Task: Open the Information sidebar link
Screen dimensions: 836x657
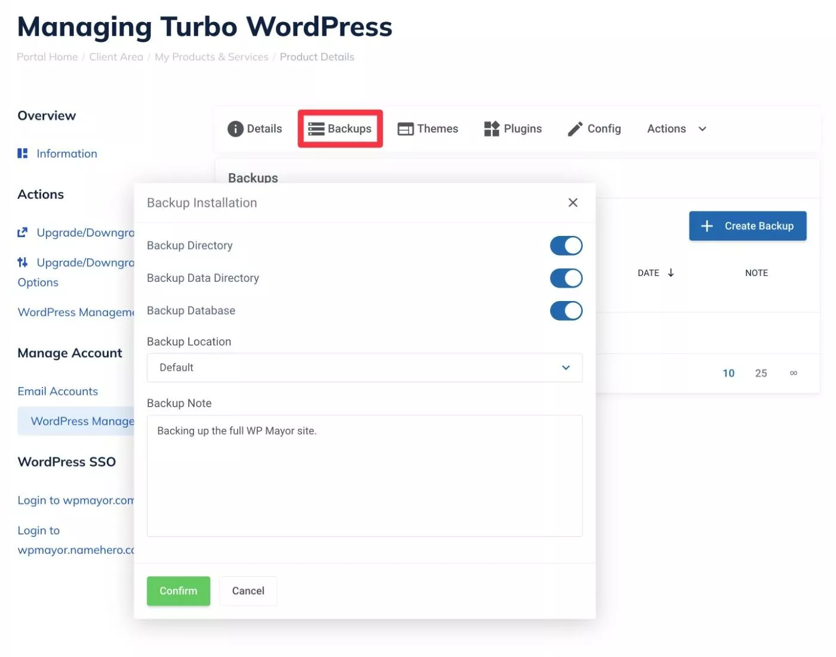Action: 67,153
